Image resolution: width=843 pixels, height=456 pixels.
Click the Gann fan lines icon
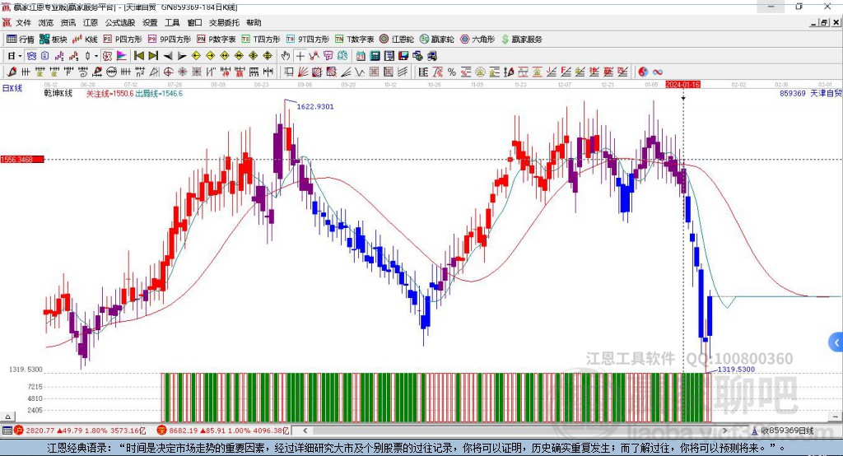(x=303, y=72)
